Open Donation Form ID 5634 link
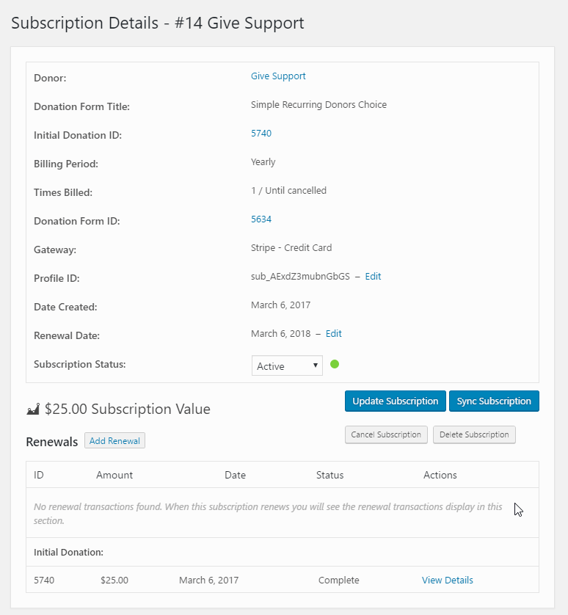568x615 pixels. pos(261,219)
